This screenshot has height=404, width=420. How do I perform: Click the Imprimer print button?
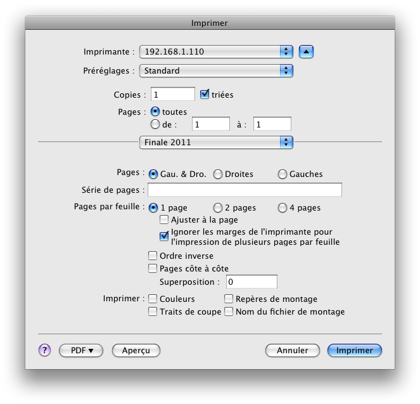click(354, 350)
